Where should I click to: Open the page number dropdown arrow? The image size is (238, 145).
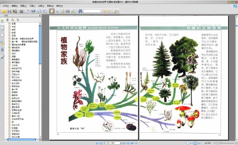coord(121,143)
